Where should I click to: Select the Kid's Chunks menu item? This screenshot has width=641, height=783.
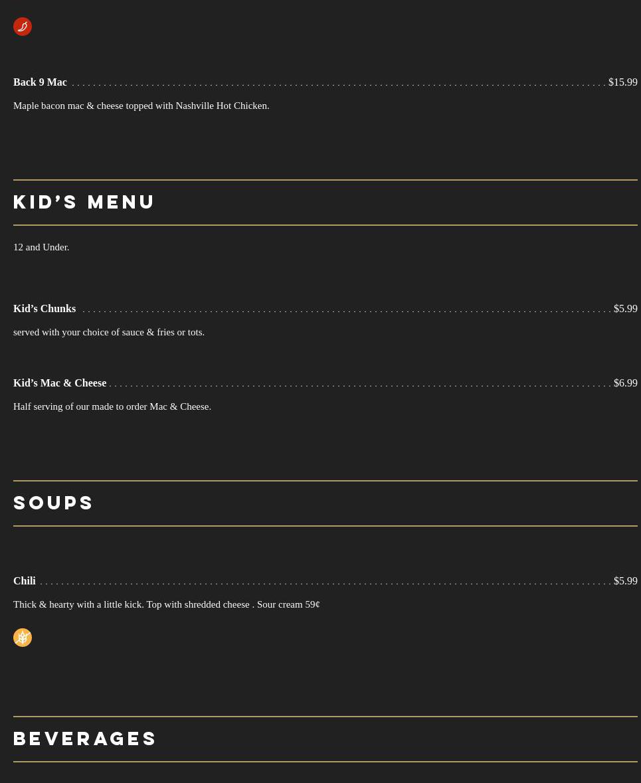coord(45,309)
